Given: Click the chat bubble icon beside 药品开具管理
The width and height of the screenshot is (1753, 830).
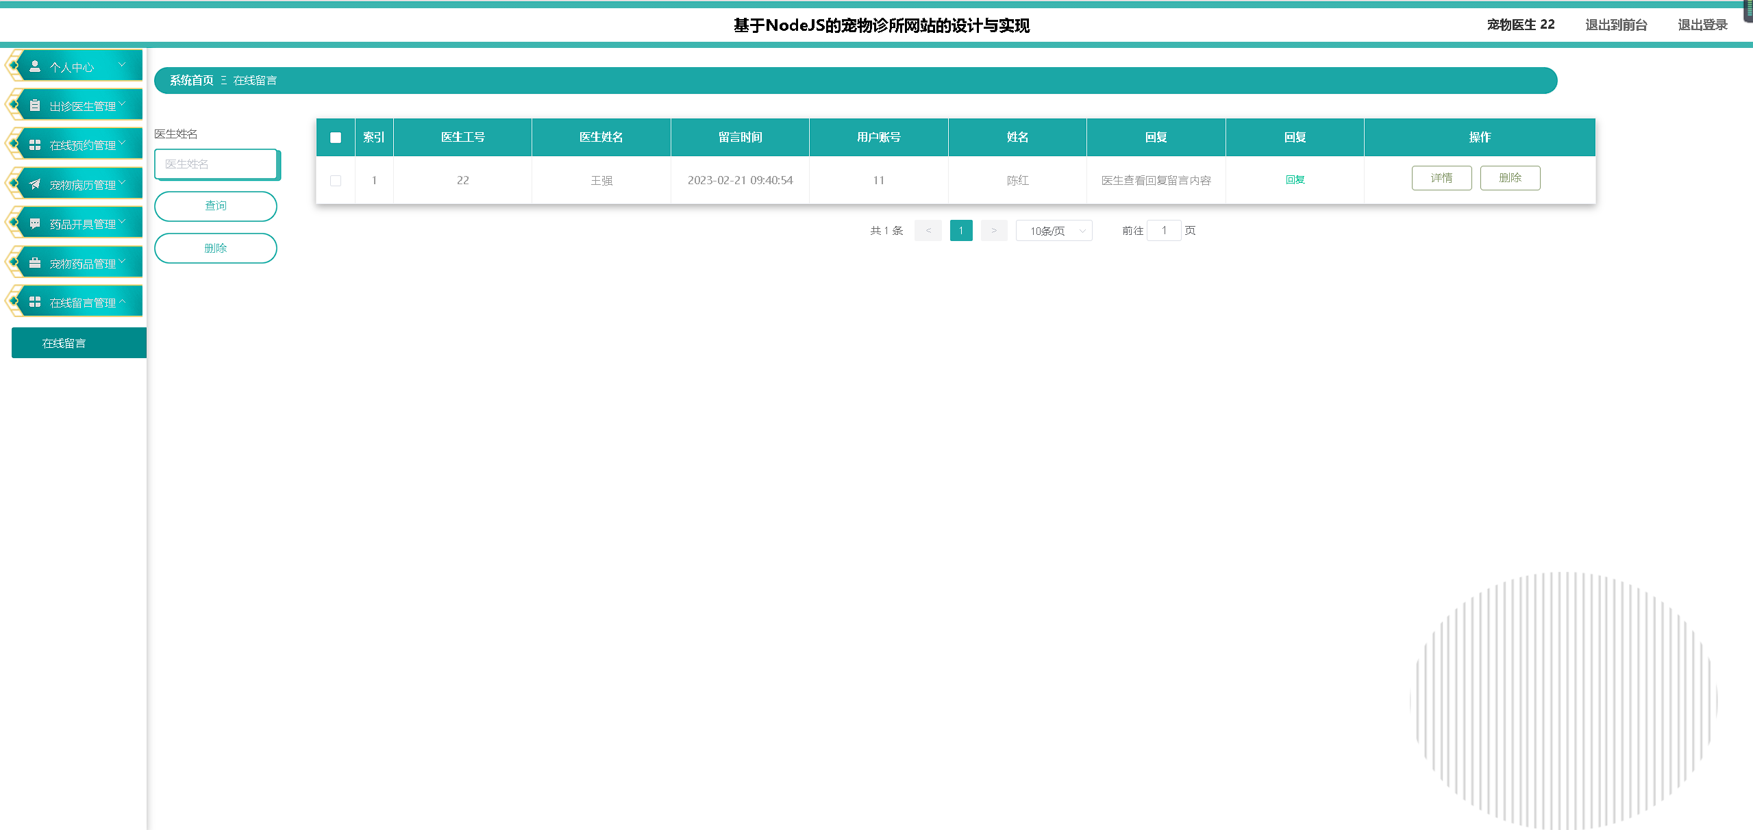Looking at the screenshot, I should pyautogui.click(x=35, y=223).
